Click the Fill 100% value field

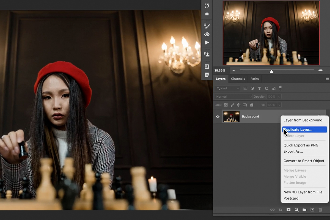click(x=271, y=105)
